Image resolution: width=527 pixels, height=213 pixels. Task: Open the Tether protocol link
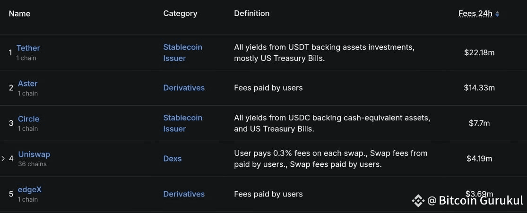click(x=28, y=48)
